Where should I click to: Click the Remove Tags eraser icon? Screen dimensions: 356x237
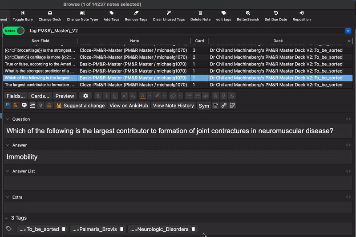pyautogui.click(x=136, y=13)
